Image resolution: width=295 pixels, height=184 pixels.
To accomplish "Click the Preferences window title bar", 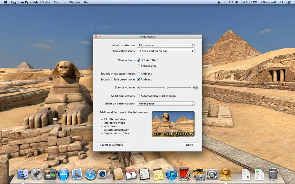I will click(147, 37).
